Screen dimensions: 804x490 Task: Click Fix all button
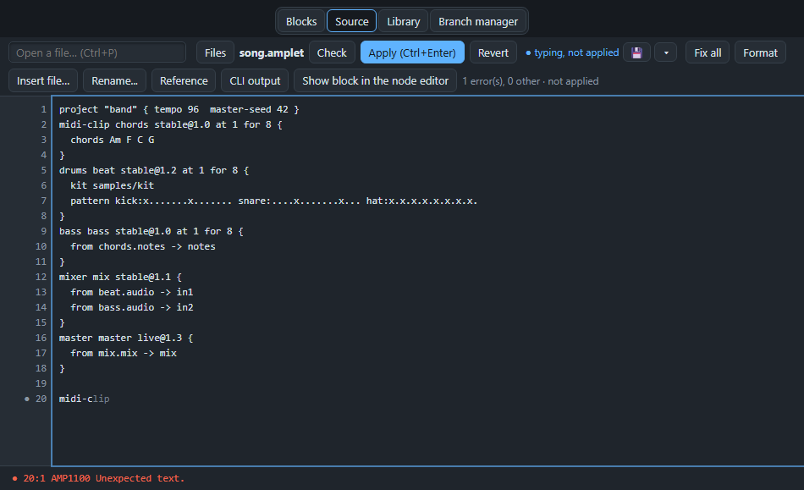707,52
